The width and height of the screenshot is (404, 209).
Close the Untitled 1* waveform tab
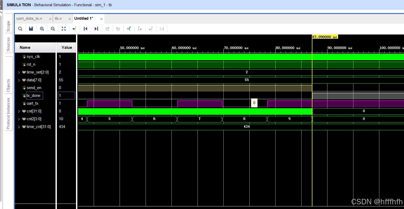click(x=101, y=19)
